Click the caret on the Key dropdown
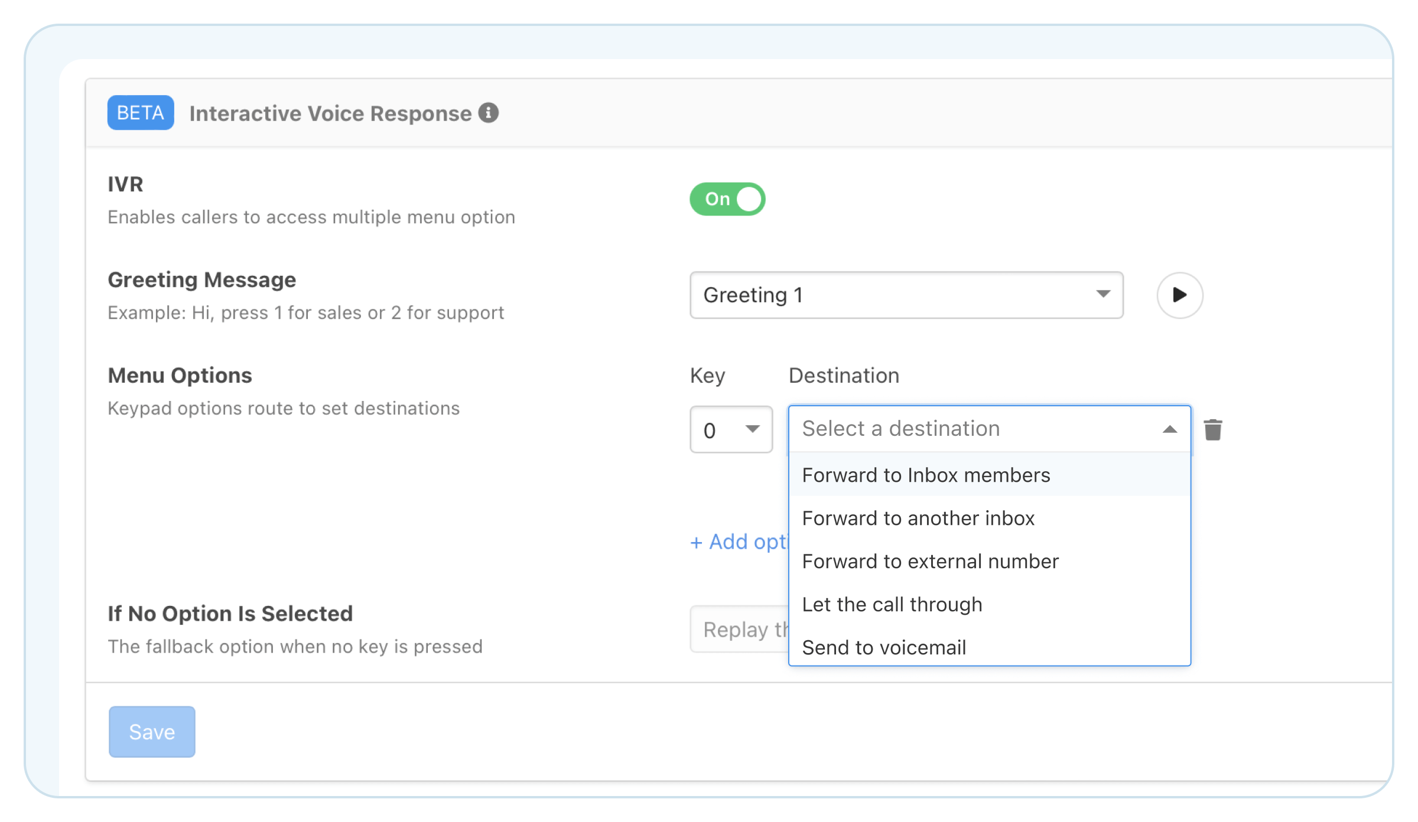The image size is (1418, 822). 753,430
